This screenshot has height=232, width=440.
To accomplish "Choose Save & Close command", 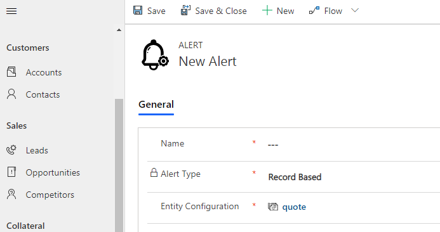I will tap(214, 11).
